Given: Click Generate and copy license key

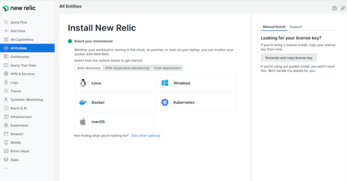Looking at the screenshot, I should point(289,58).
